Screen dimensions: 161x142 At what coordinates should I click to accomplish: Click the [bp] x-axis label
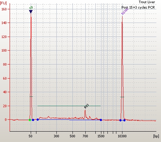pyautogui.click(x=156, y=136)
